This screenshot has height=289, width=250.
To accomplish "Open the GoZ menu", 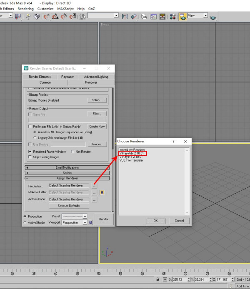I will point(91,9).
